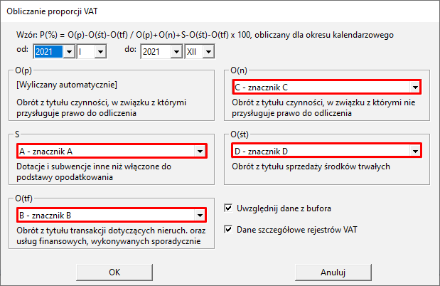
Task: Expand the O(n) dropdown showing znacznik C
Action: (x=414, y=88)
